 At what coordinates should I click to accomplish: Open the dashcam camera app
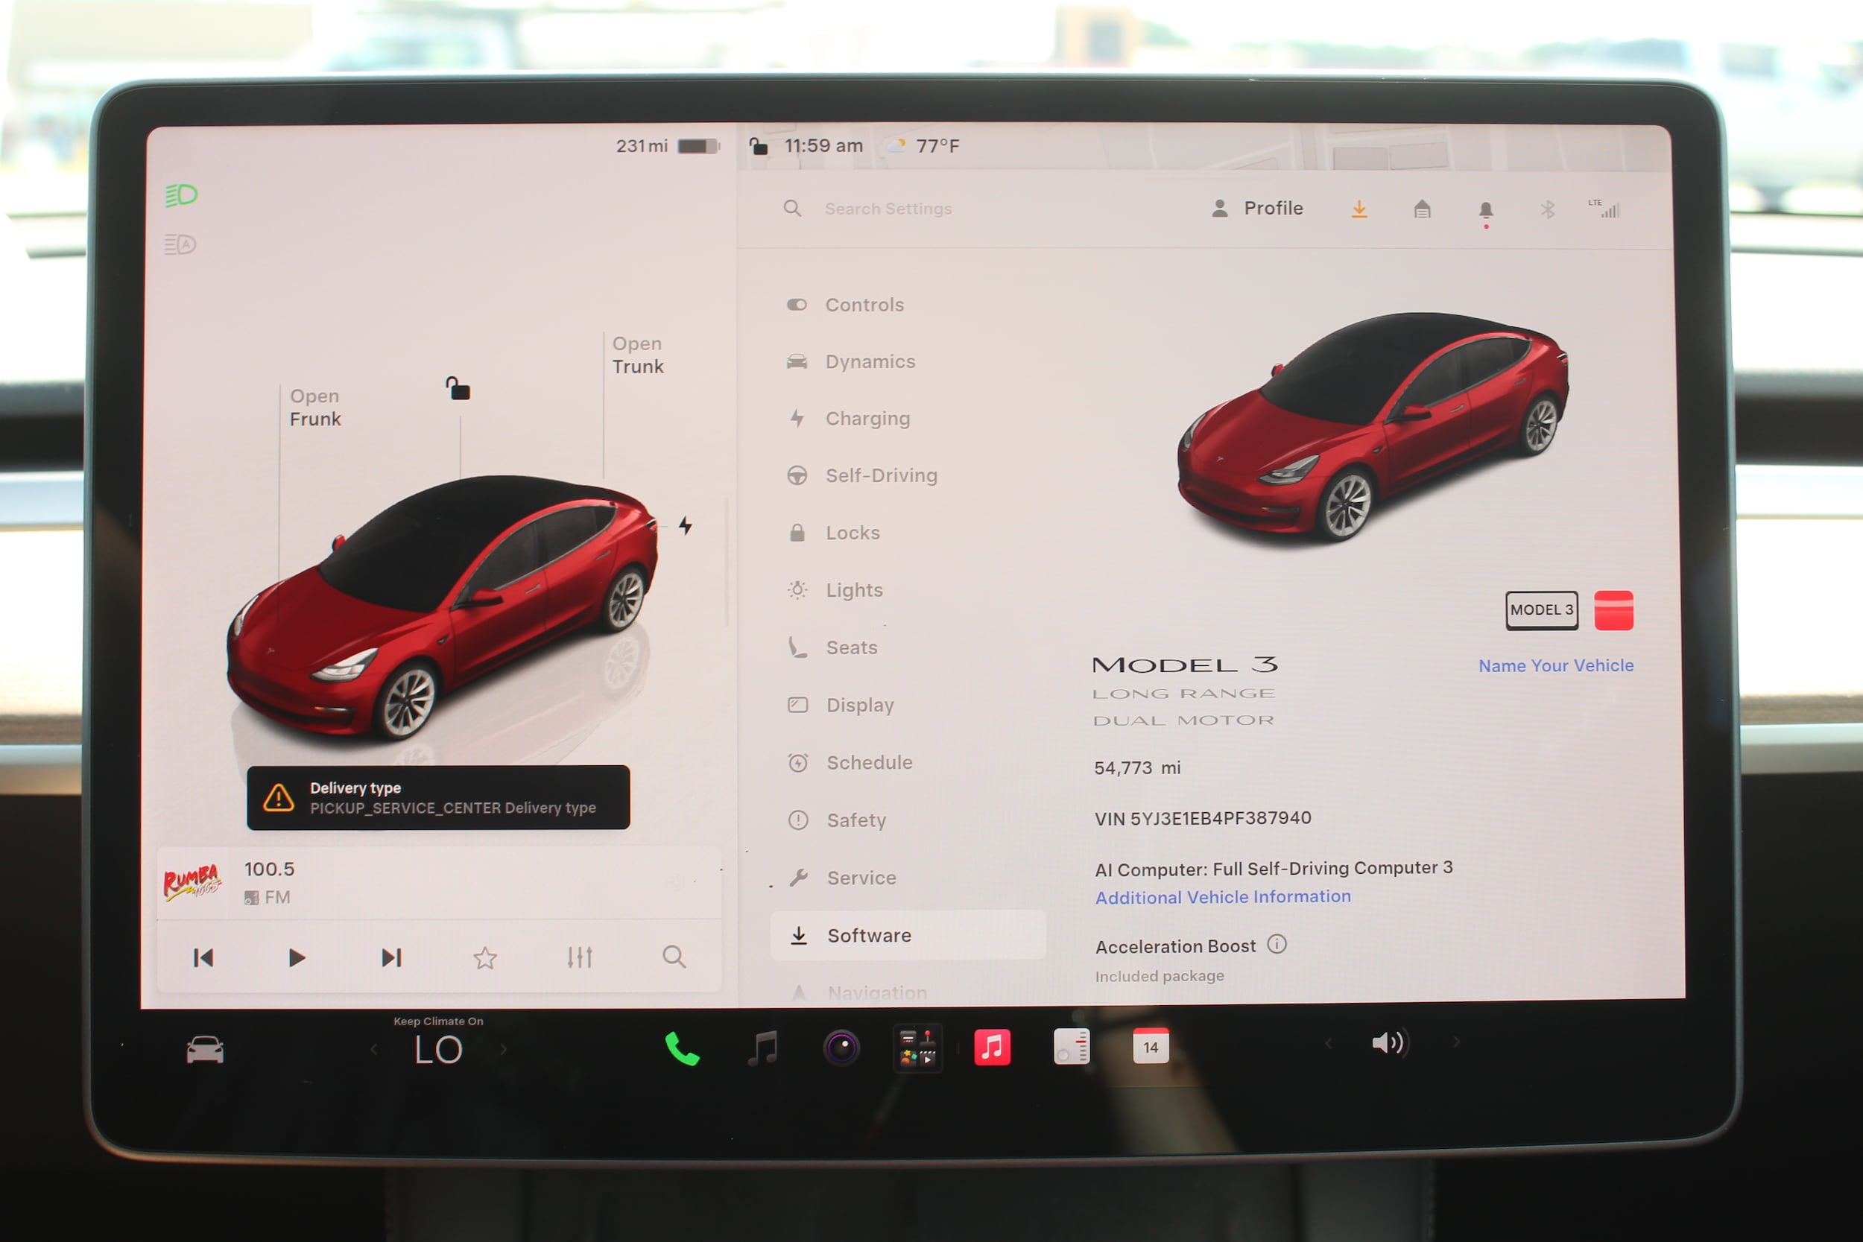click(841, 1048)
